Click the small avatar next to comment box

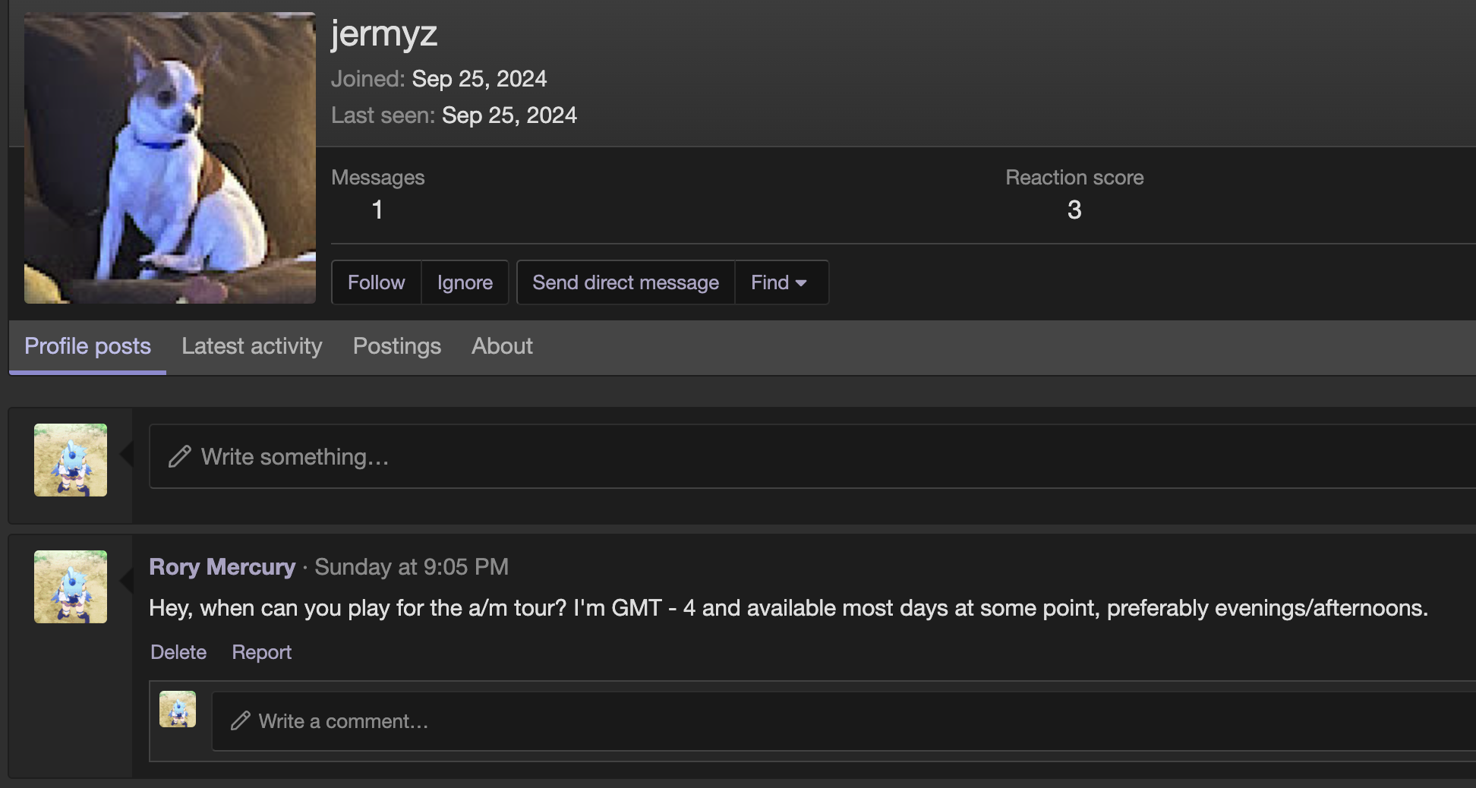tap(178, 709)
